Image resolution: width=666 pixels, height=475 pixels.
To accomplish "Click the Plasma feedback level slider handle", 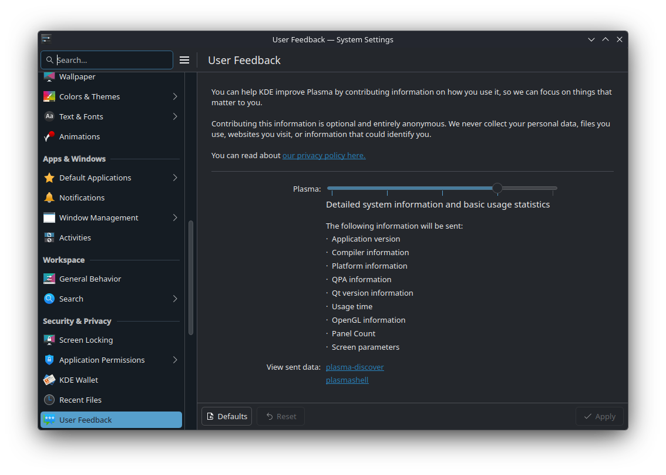I will [x=497, y=188].
